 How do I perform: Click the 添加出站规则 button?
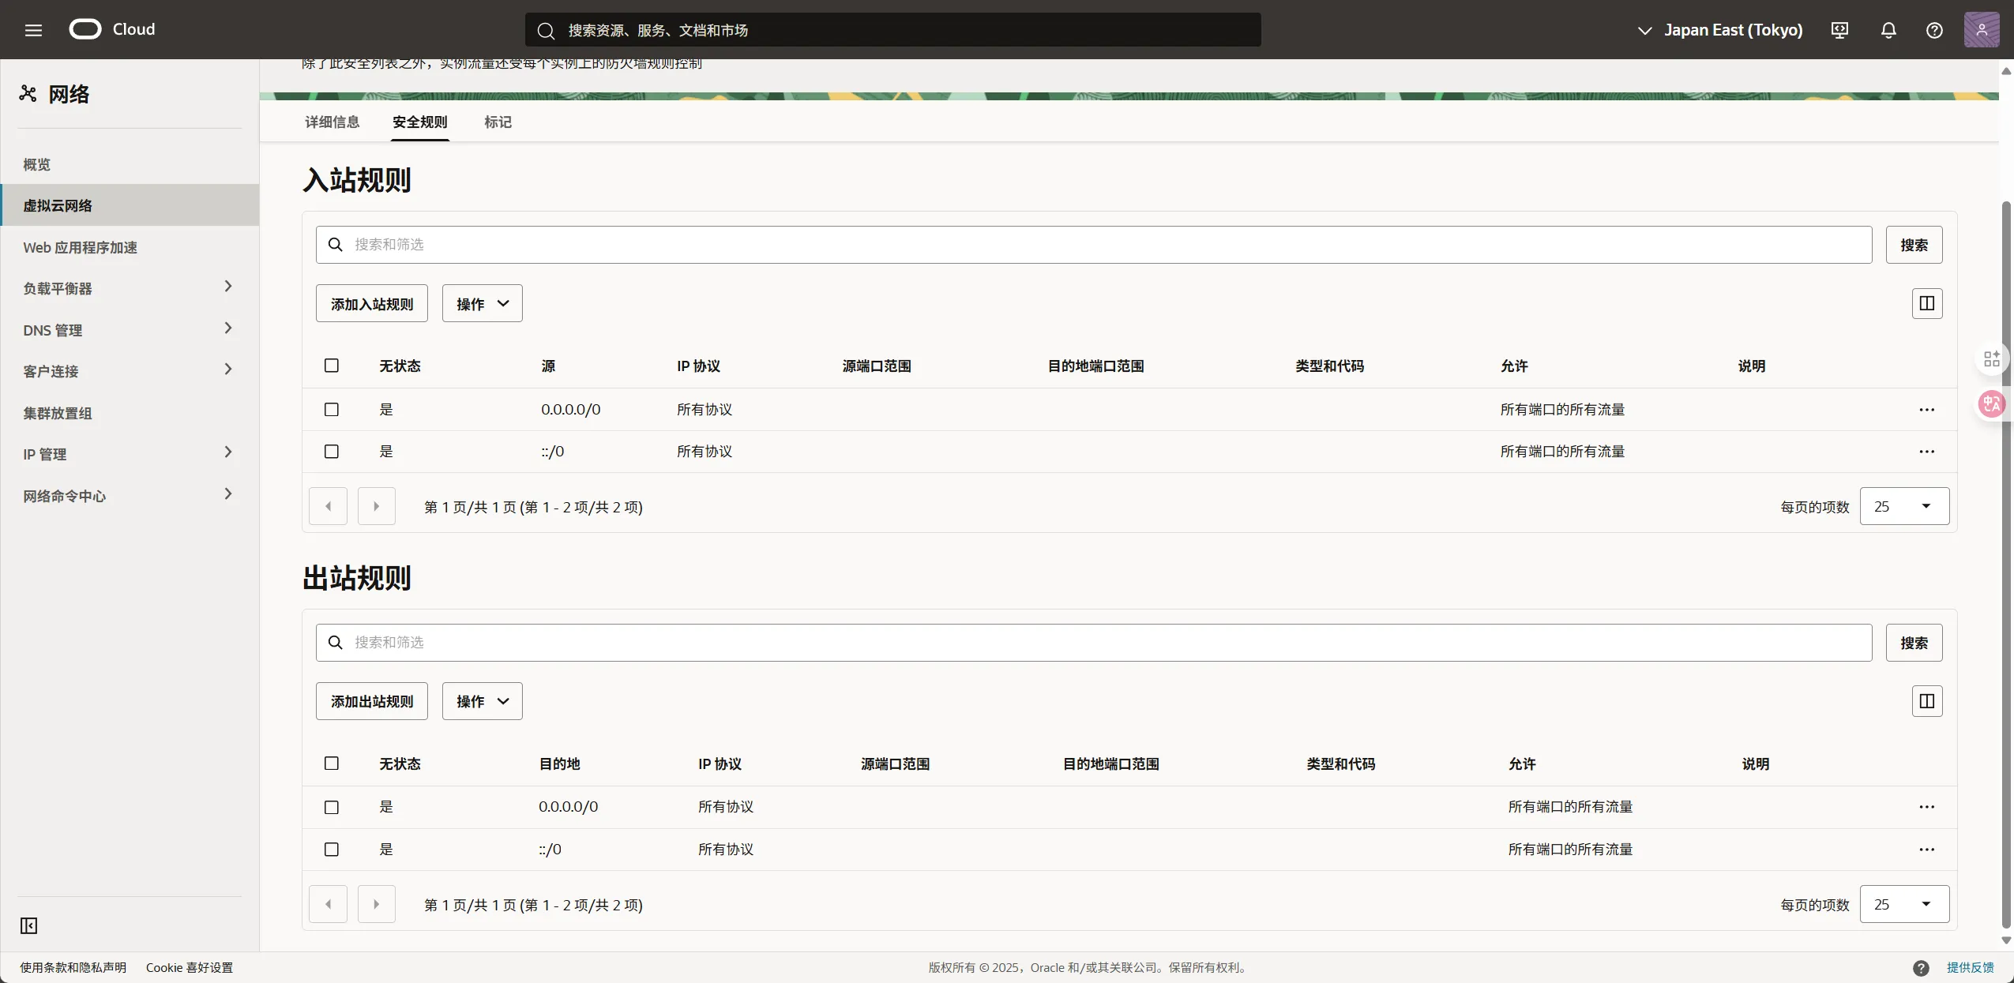371,701
